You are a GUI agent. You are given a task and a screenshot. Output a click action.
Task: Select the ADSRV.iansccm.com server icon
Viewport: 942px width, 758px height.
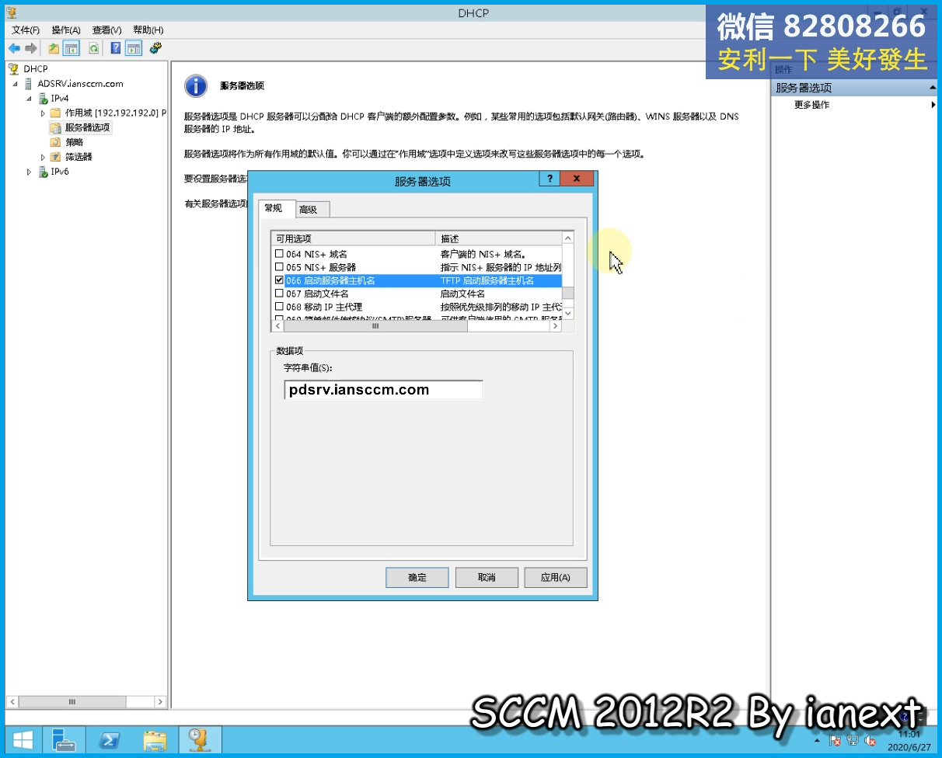click(x=29, y=84)
